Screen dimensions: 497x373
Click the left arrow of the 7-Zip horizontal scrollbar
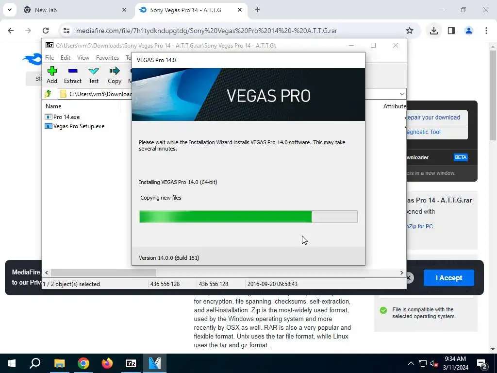click(x=47, y=273)
